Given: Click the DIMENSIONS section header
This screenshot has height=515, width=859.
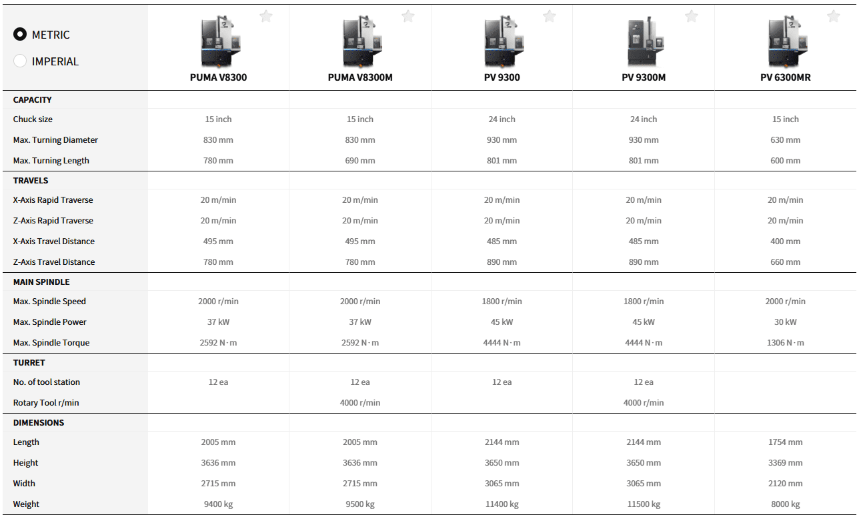Looking at the screenshot, I should click(x=39, y=422).
